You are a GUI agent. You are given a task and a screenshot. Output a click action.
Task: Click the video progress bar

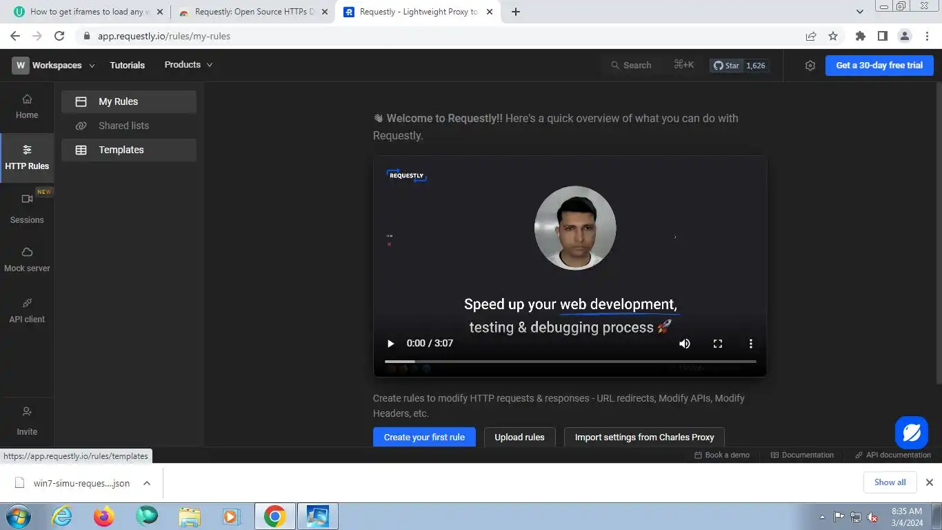[570, 362]
